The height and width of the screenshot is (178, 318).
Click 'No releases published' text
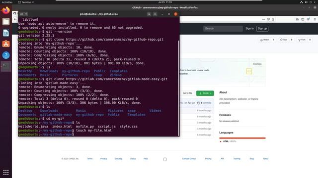pyautogui.click(x=229, y=121)
